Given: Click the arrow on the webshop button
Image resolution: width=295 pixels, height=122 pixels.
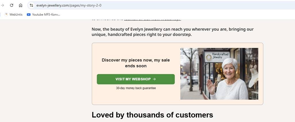Looking at the screenshot, I should tap(154, 79).
